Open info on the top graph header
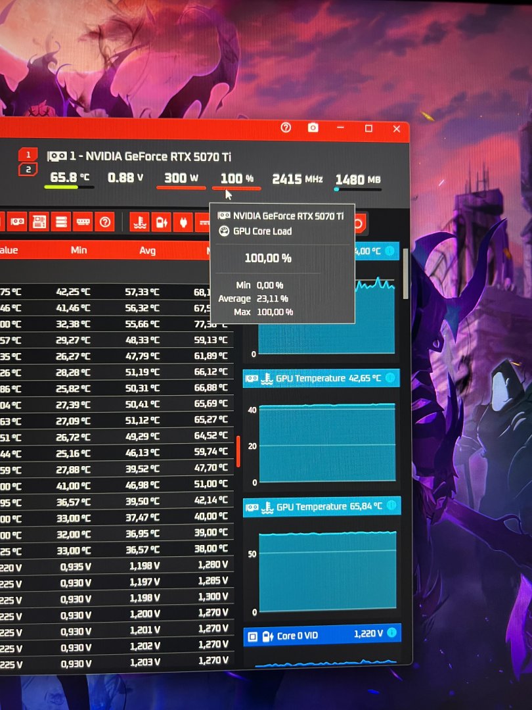532x710 pixels. click(389, 251)
